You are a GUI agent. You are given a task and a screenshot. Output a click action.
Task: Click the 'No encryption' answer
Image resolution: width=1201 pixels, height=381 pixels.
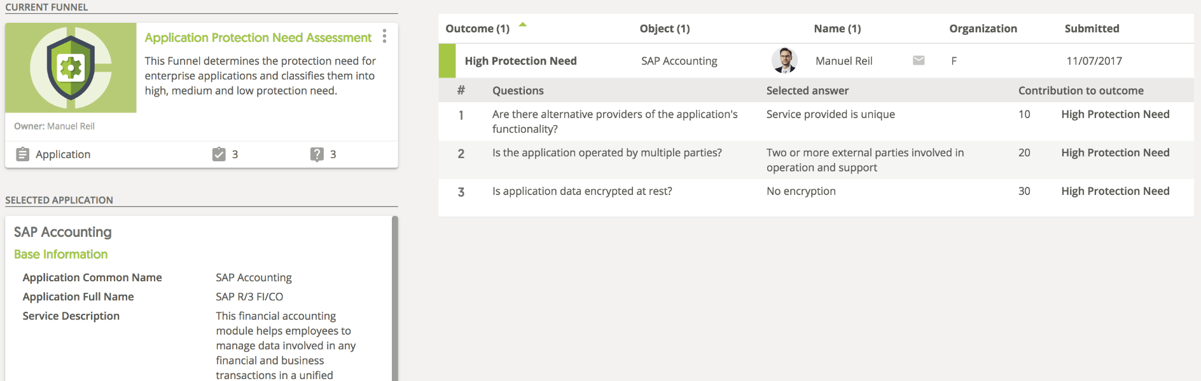[801, 191]
